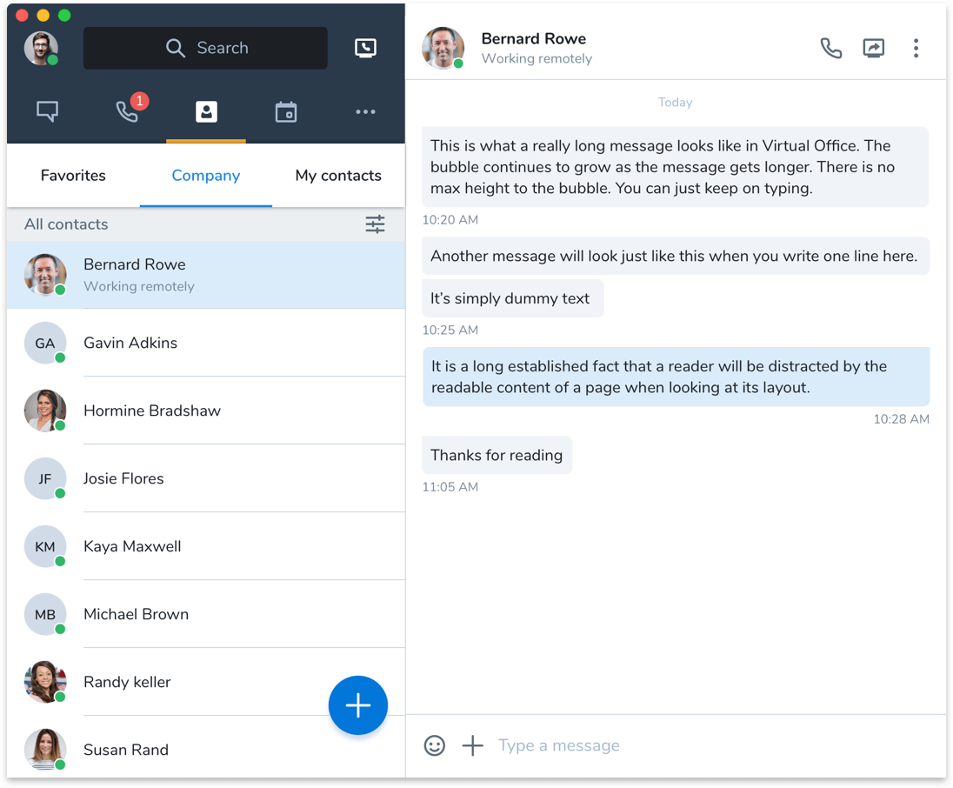Expand the three-dot navigation overflow menu
The width and height of the screenshot is (953, 788).
366,112
